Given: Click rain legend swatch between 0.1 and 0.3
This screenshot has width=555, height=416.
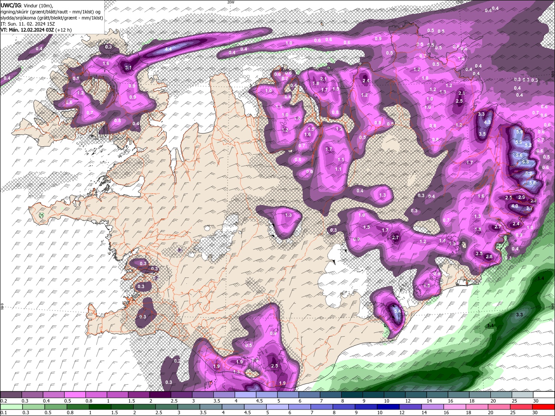Looking at the screenshot, I should 11,407.
